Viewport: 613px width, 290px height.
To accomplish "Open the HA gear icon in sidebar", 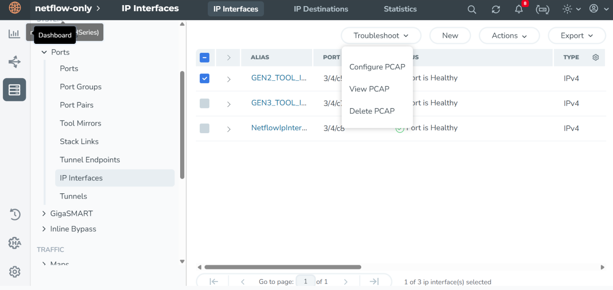I will (x=15, y=243).
